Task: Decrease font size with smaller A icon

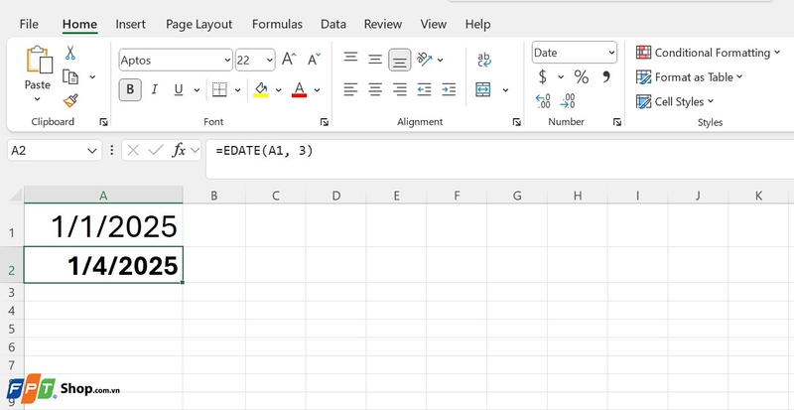Action: [x=315, y=60]
